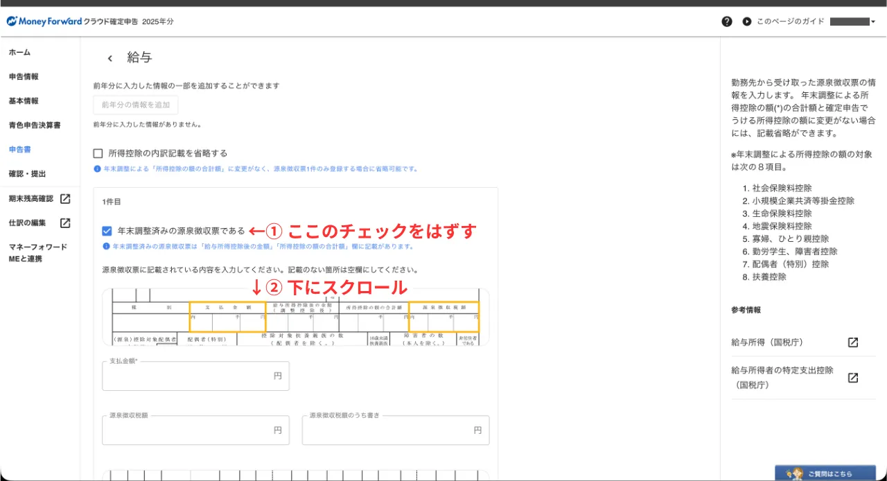This screenshot has width=887, height=481.
Task: Go to 青色申告決算書 in sidebar
Action: pos(35,125)
